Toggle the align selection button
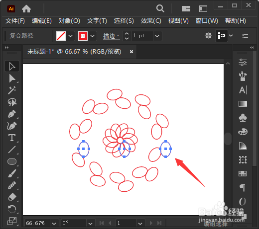 click(222, 36)
